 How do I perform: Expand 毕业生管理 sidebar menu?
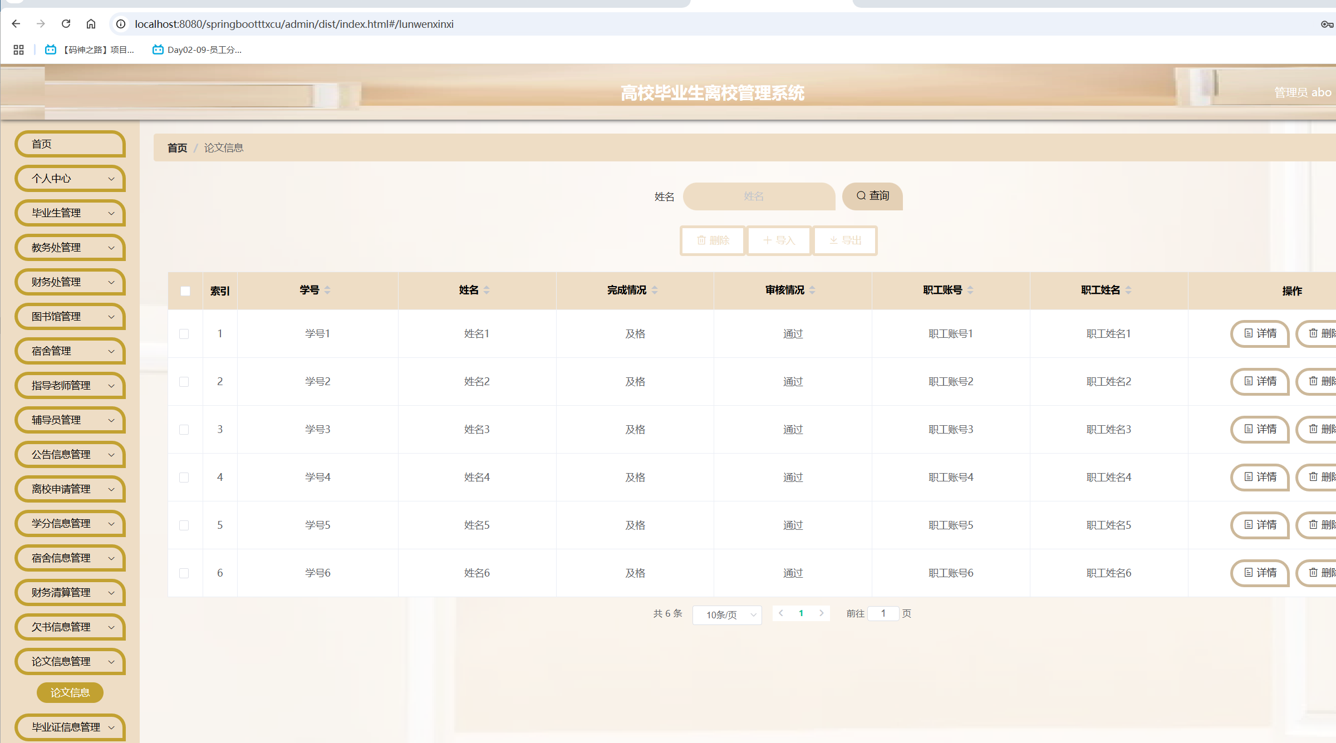pos(70,213)
